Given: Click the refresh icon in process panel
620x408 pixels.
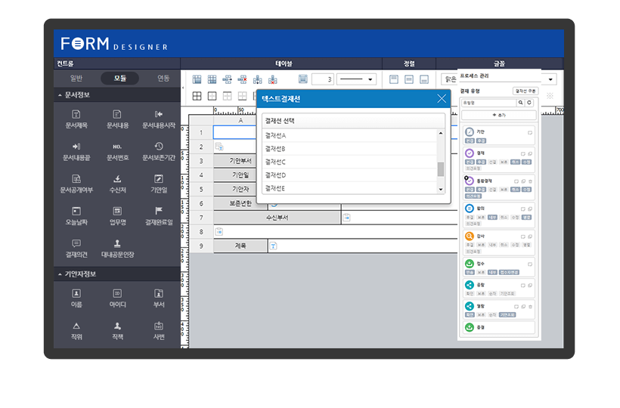Looking at the screenshot, I should click(529, 103).
